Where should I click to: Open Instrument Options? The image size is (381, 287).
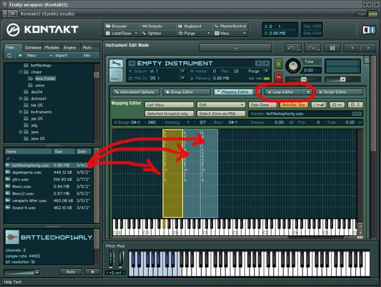136,92
